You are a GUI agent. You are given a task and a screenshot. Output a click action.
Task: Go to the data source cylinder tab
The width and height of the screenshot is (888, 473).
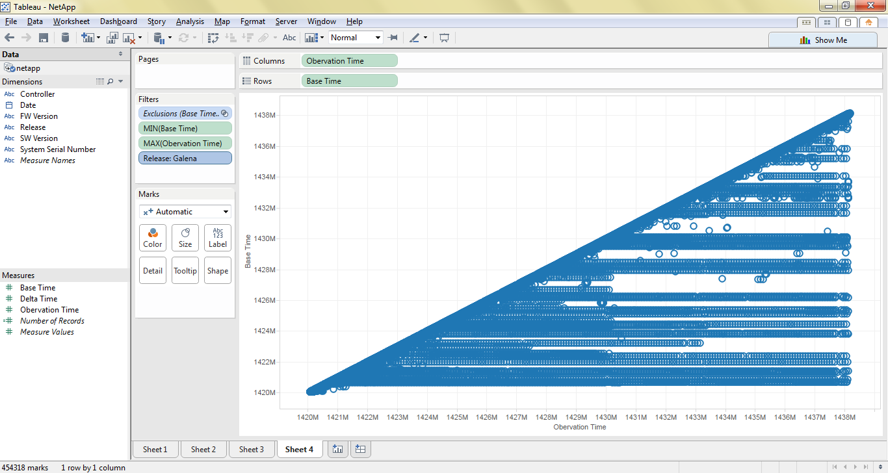pos(848,22)
